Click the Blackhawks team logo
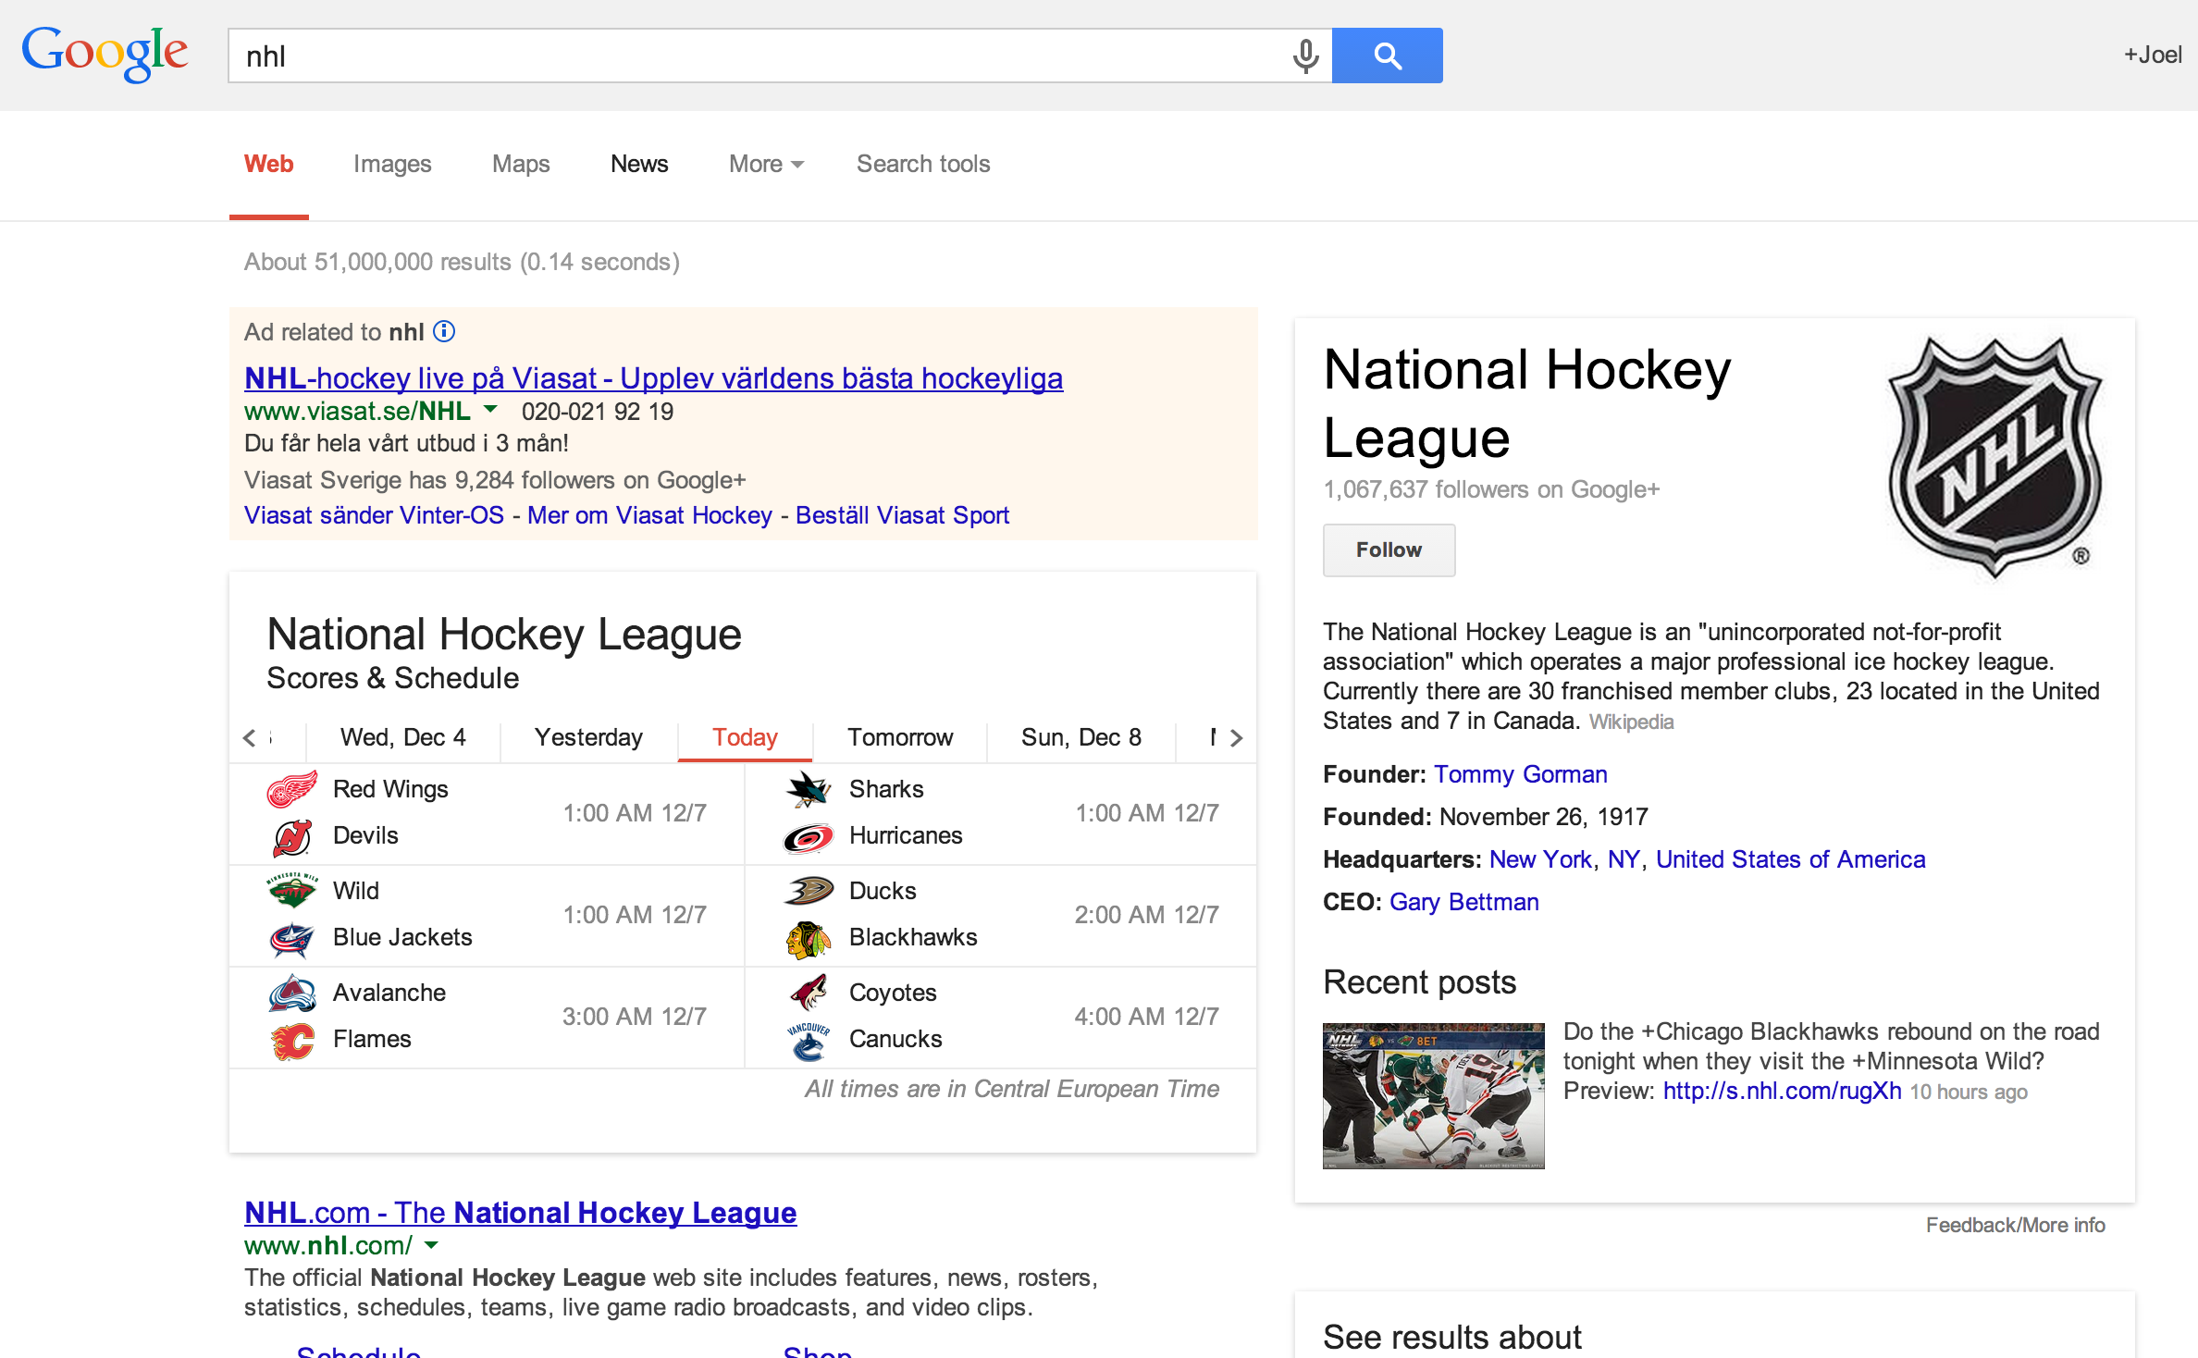 click(809, 939)
